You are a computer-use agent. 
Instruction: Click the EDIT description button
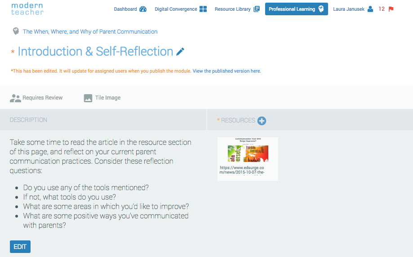click(20, 247)
